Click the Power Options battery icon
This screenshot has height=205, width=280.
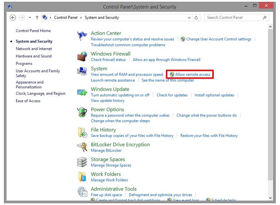[82, 112]
